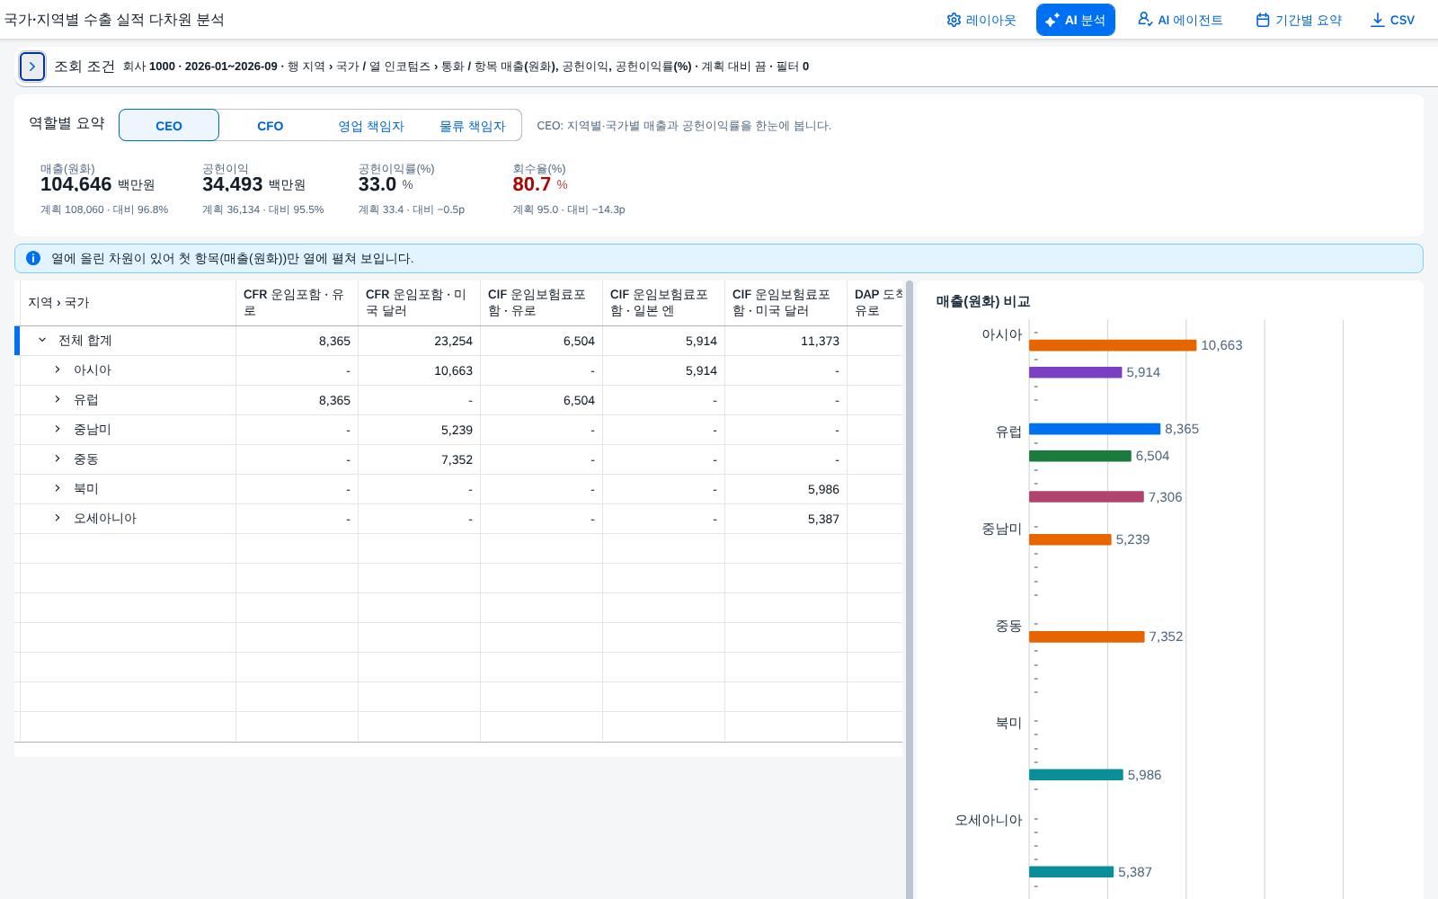Screen dimensions: 1438x899
Task: Click the teal 북미 bar labeled 5,986
Action: pyautogui.click(x=1076, y=775)
